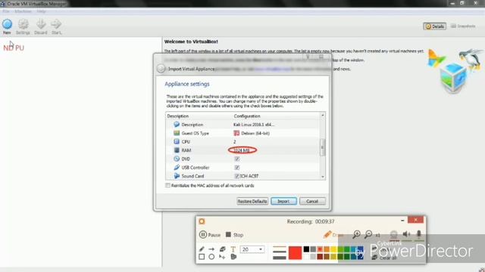The width and height of the screenshot is (485, 272).
Task: Pick the rectangle shape tool in recorder
Action: 202,257
